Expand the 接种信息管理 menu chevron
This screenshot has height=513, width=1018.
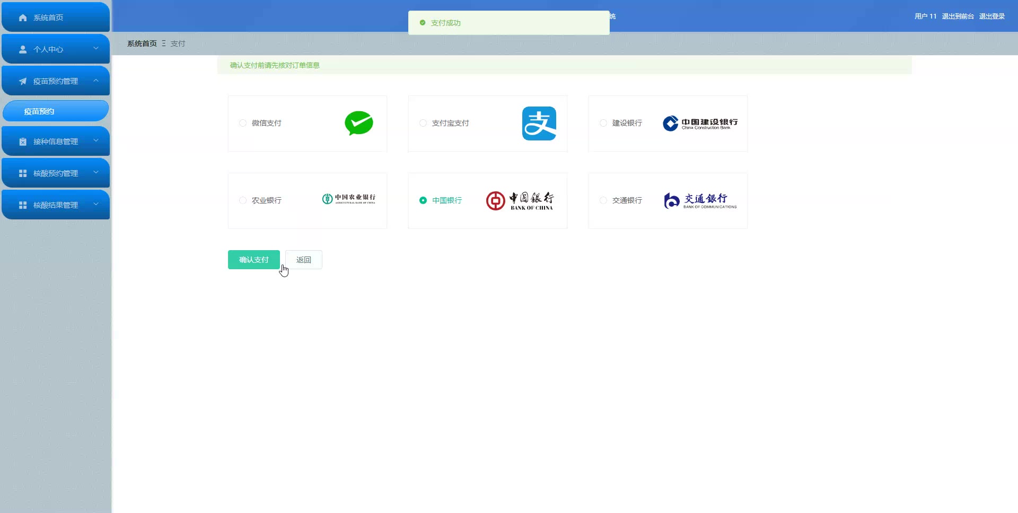(96, 140)
